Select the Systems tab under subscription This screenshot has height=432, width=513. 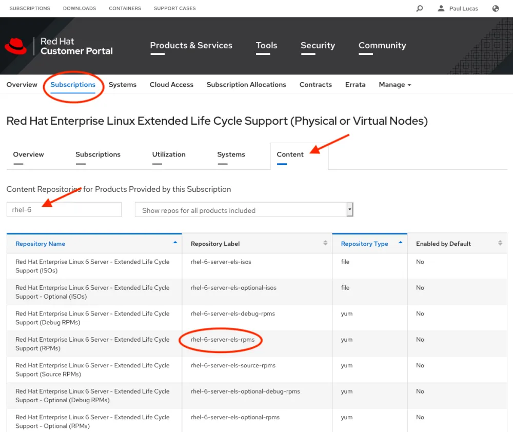click(231, 154)
